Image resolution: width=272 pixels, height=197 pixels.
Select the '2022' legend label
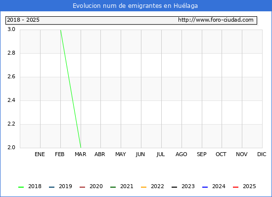click(x=157, y=186)
